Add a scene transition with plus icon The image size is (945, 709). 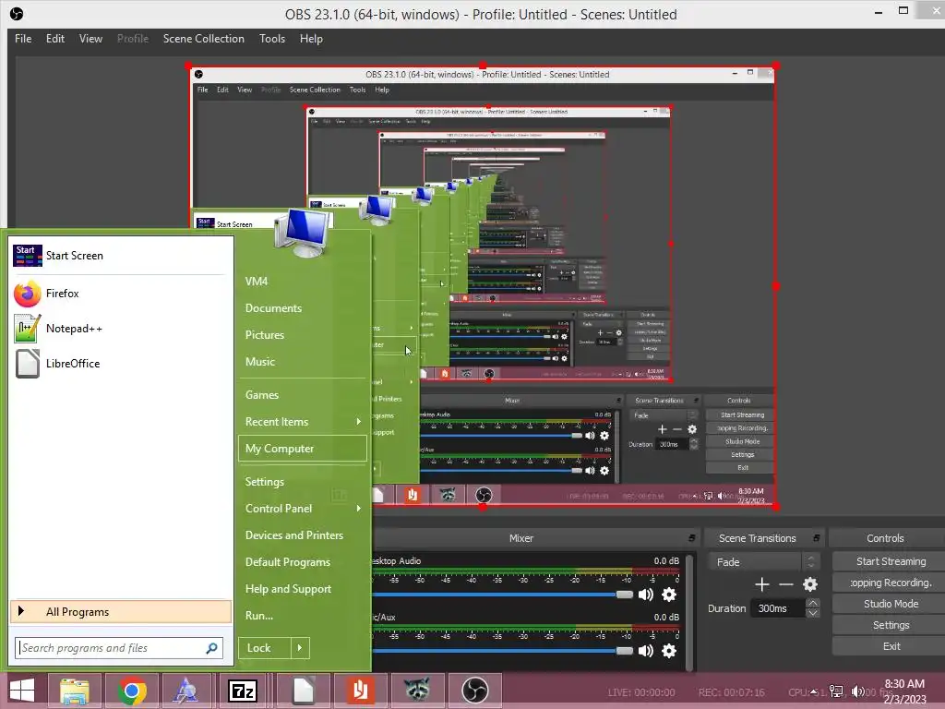pos(761,584)
